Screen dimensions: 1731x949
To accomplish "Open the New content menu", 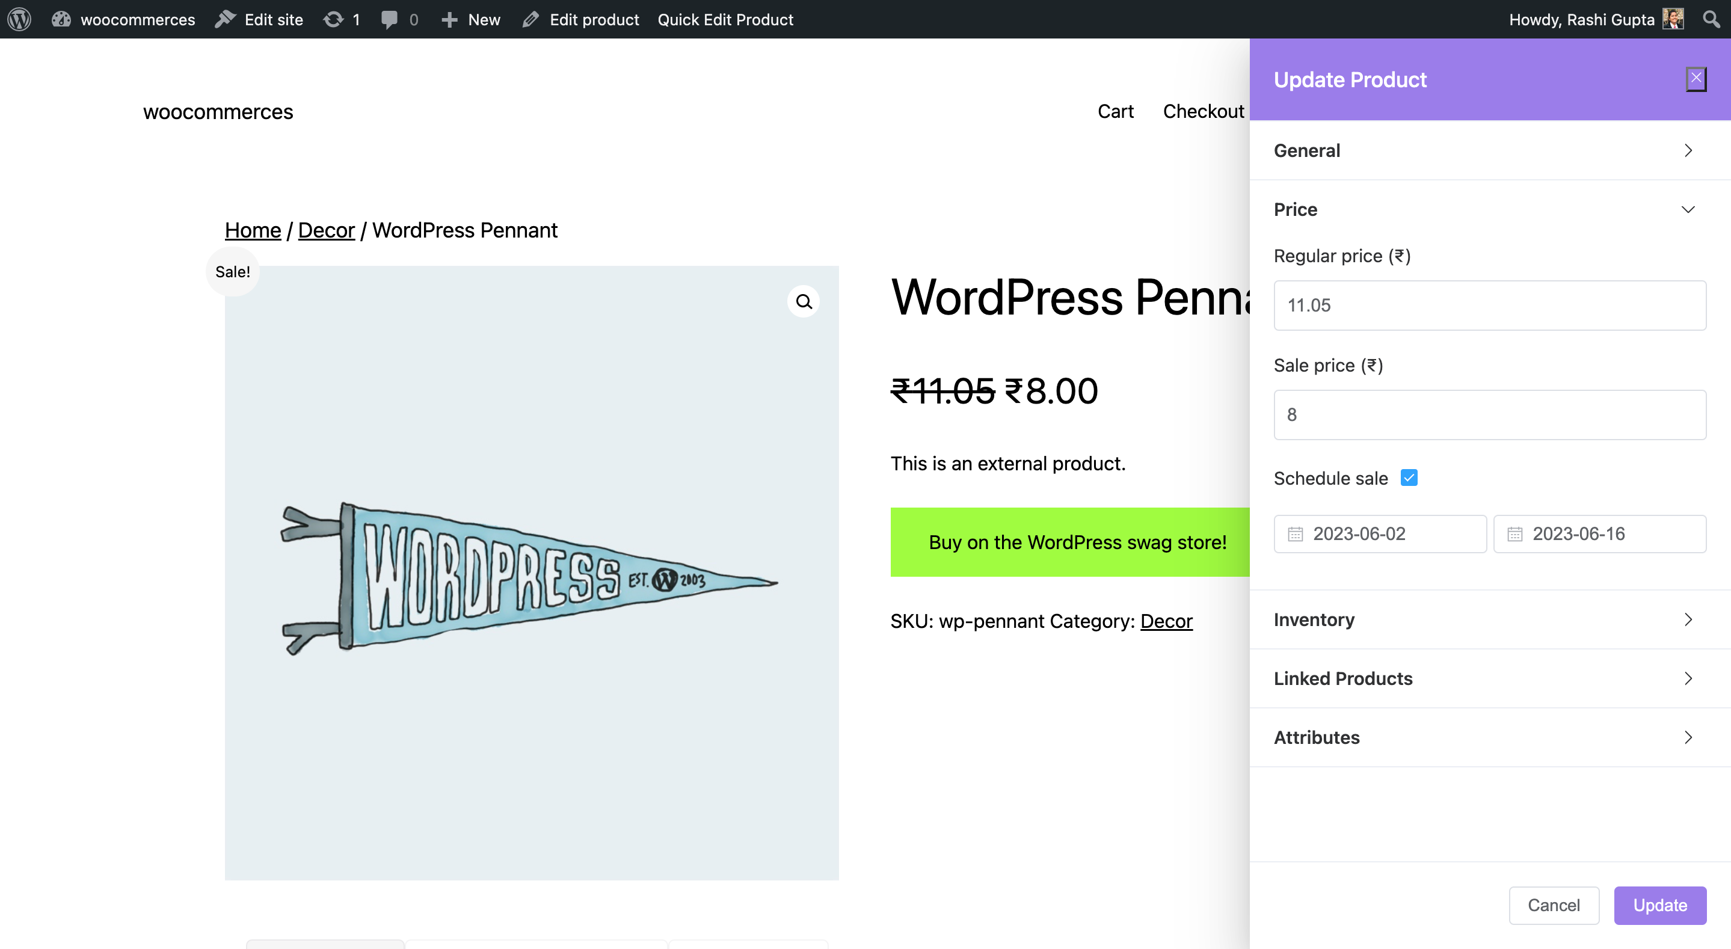I will tap(470, 19).
